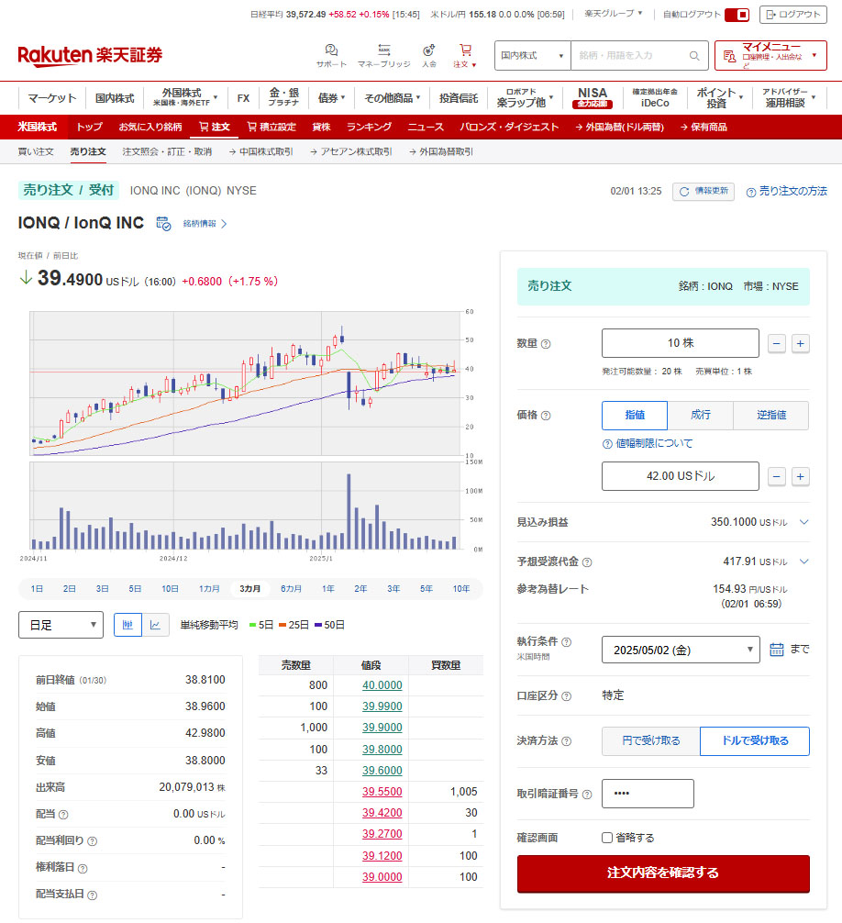Screen dimensions: 842x923
Task: Click the red confirm order button
Action: click(x=663, y=873)
